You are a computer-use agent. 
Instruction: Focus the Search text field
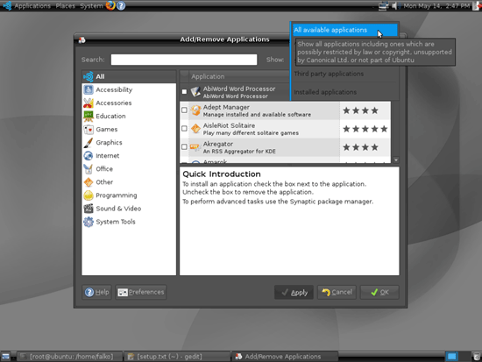[184, 60]
